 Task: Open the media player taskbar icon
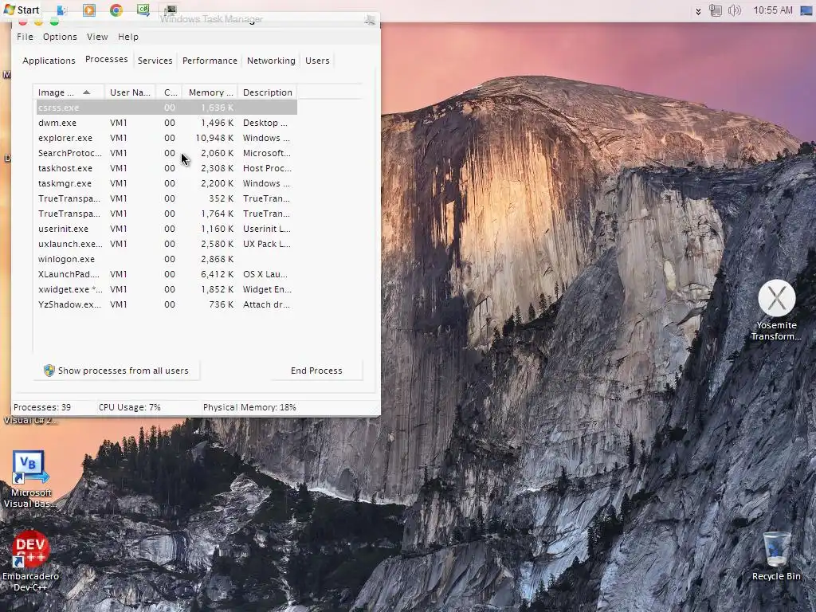click(89, 10)
